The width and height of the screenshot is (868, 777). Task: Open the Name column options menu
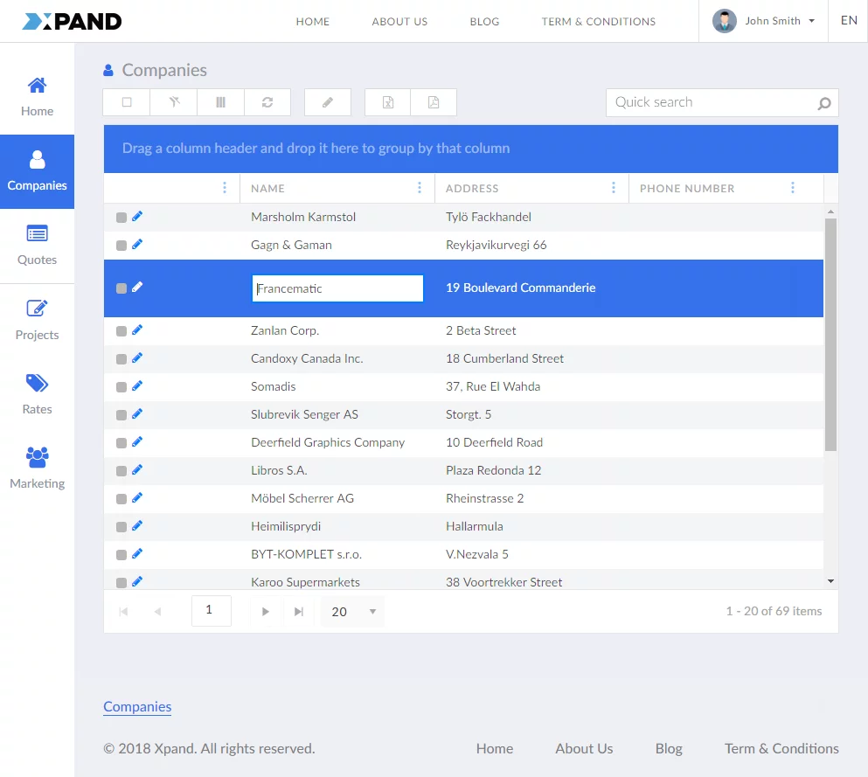pyautogui.click(x=420, y=188)
